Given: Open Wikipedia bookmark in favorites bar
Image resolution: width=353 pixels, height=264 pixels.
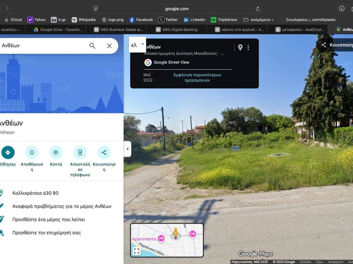Looking at the screenshot, I should click(x=83, y=20).
